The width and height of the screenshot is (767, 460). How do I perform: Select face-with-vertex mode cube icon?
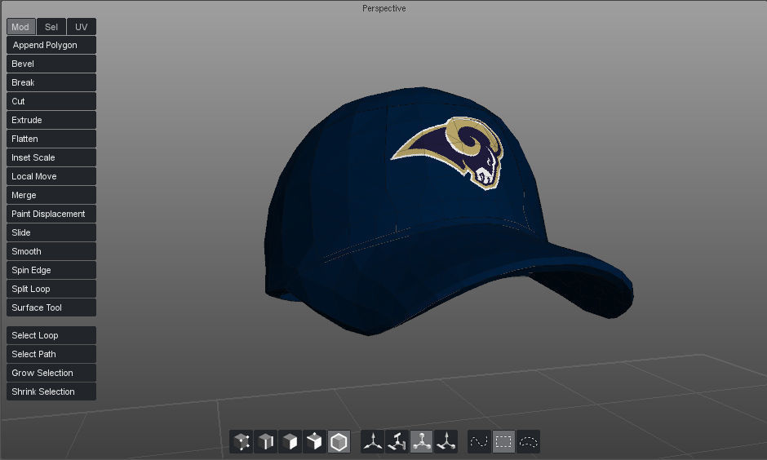[x=314, y=441]
